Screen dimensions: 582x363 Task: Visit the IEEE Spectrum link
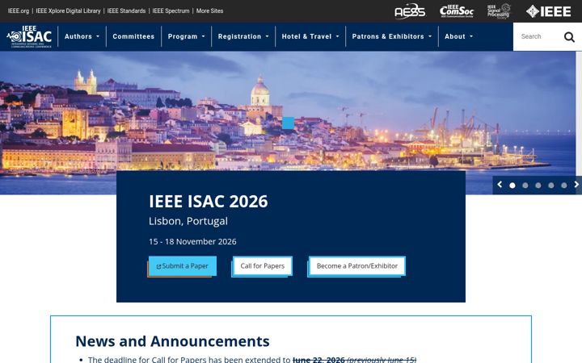pyautogui.click(x=171, y=10)
